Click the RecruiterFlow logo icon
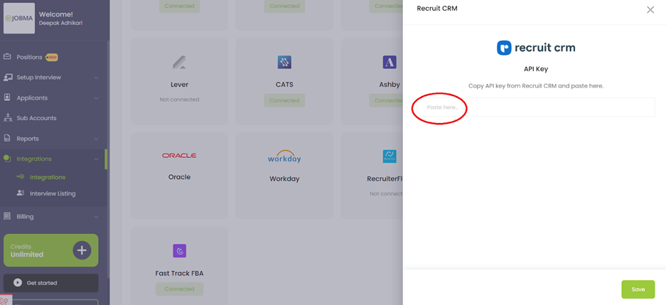This screenshot has height=305, width=666. [390, 156]
